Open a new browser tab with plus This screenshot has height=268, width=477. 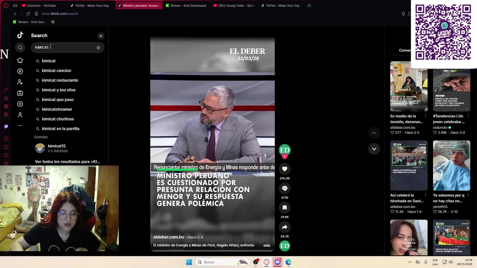pos(309,6)
